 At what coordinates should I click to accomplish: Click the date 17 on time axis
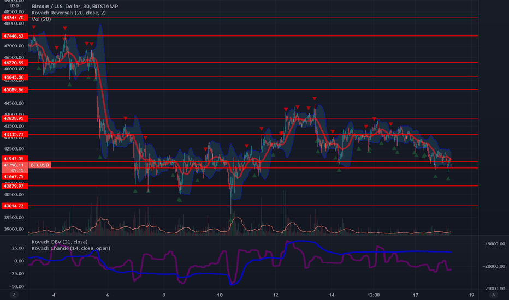(x=416, y=295)
